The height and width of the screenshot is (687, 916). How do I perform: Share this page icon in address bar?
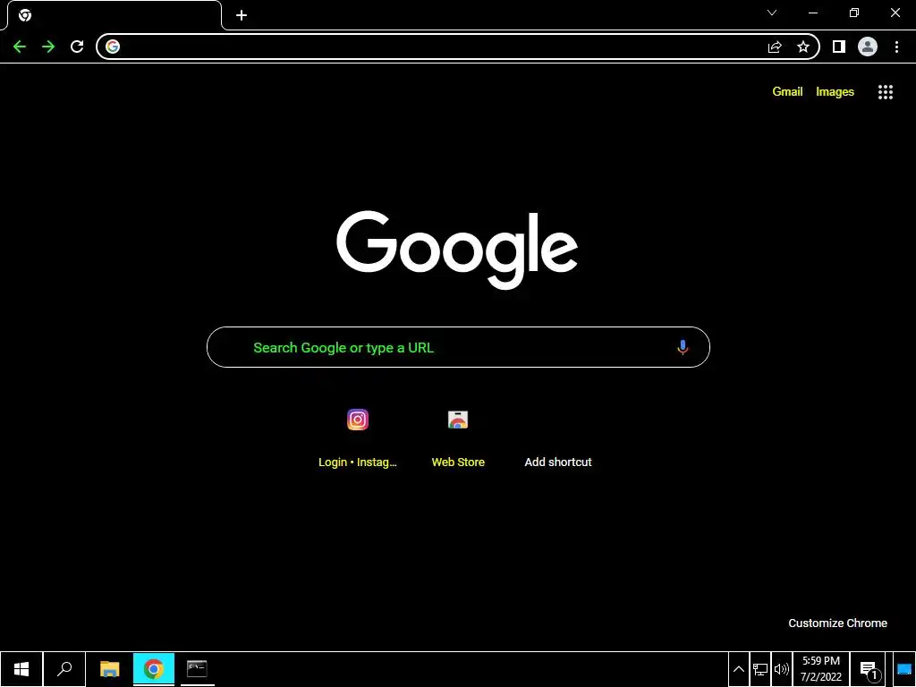tap(775, 47)
